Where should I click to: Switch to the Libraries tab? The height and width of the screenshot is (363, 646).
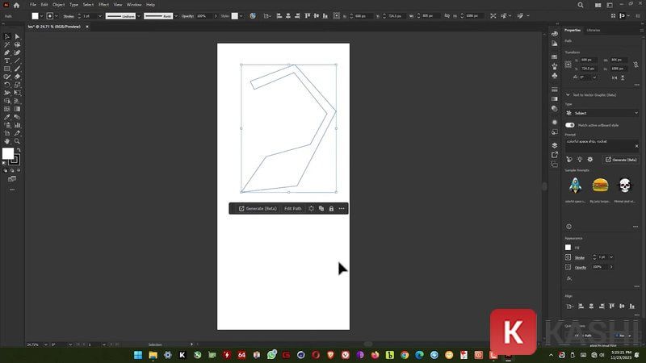coord(594,30)
